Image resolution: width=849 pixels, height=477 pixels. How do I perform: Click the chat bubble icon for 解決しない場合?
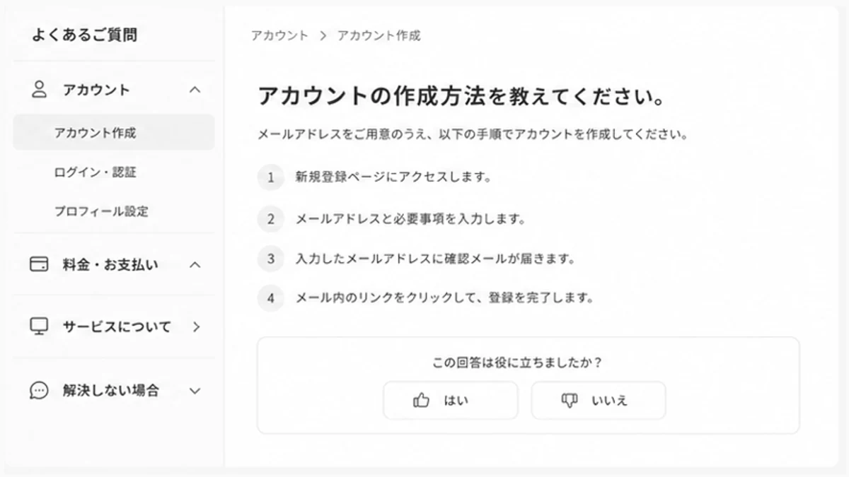[x=39, y=390]
